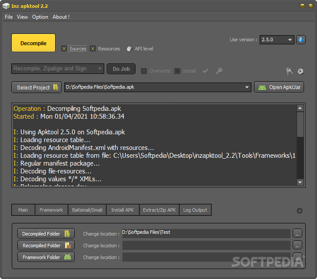Viewport: 317px width, 279px height.
Task: Open the View menu
Action: click(x=22, y=17)
